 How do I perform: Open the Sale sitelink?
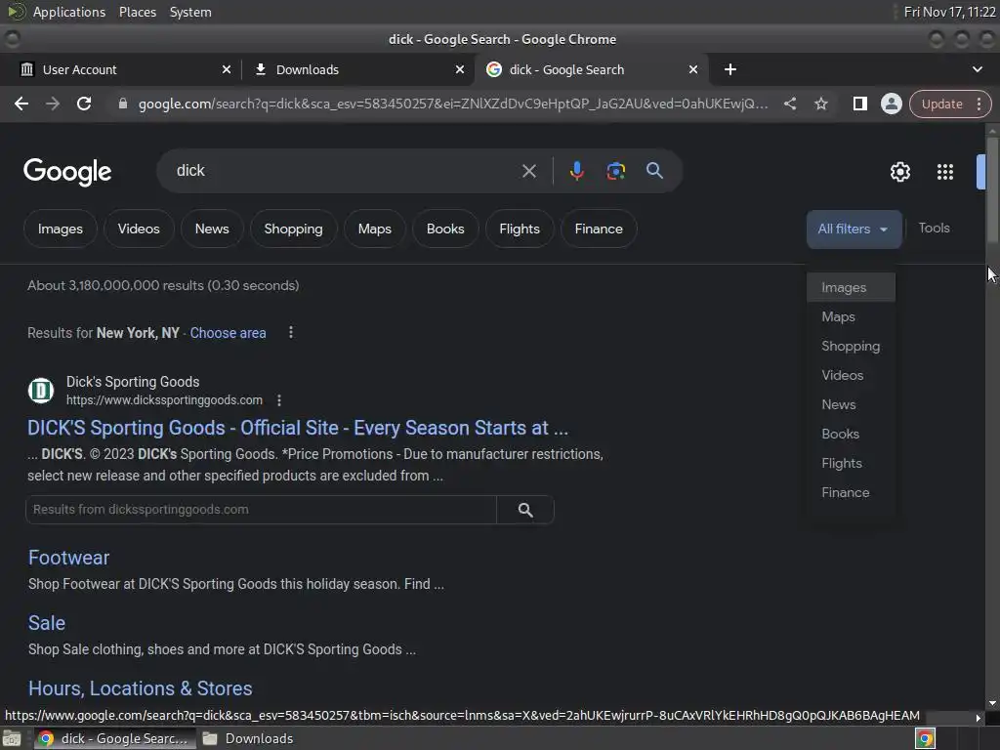47,623
